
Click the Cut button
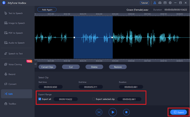[x=71, y=67]
